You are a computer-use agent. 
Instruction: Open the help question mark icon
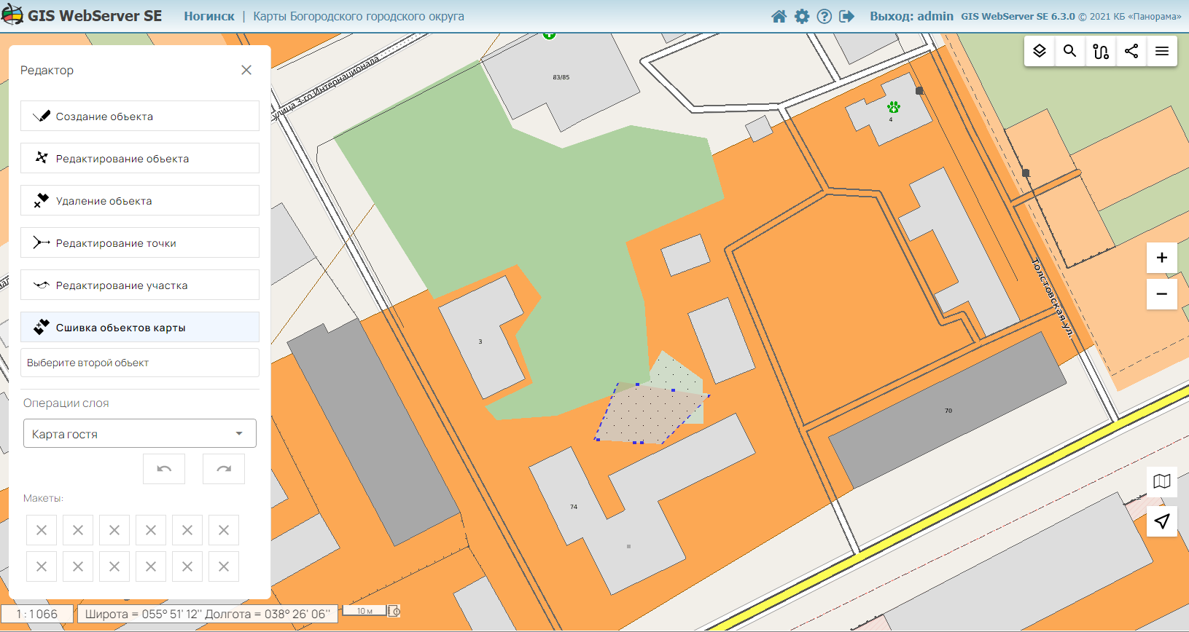pos(824,16)
